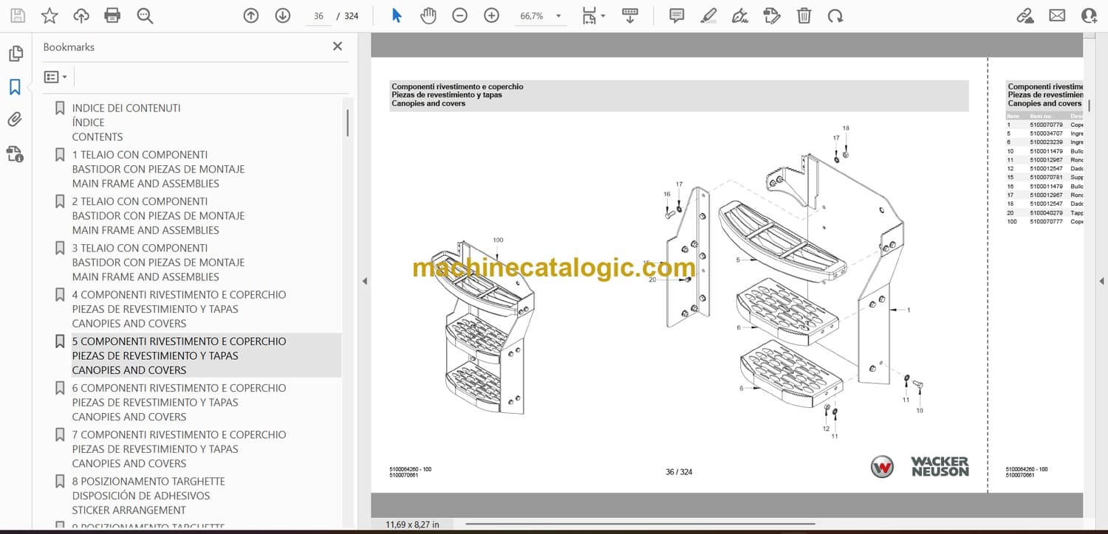Expand the bookmarks options menu dropdown

[x=55, y=77]
